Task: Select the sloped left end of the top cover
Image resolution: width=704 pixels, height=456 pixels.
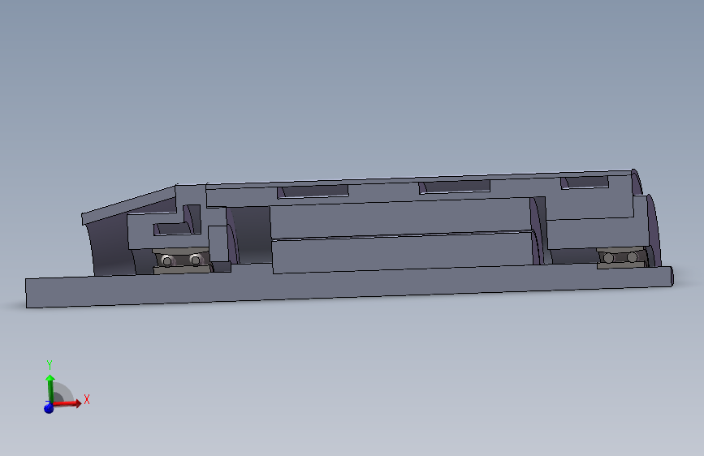Action: pyautogui.click(x=129, y=204)
